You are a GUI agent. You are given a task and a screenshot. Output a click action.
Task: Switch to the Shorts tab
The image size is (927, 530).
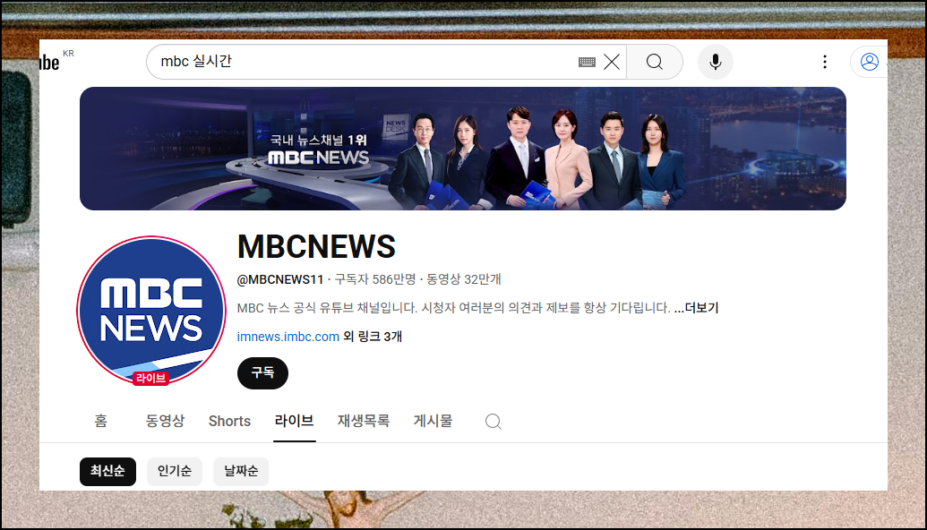tap(229, 422)
